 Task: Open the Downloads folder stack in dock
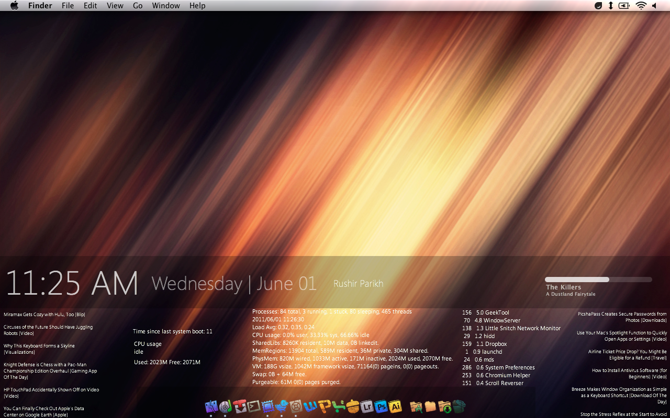click(444, 406)
